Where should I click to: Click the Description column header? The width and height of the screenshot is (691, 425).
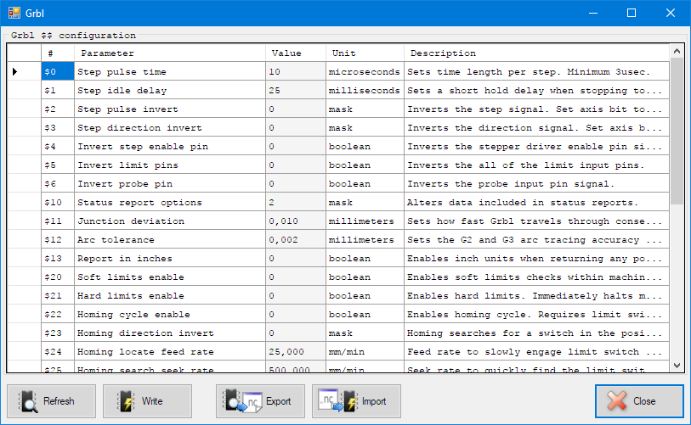coord(535,53)
